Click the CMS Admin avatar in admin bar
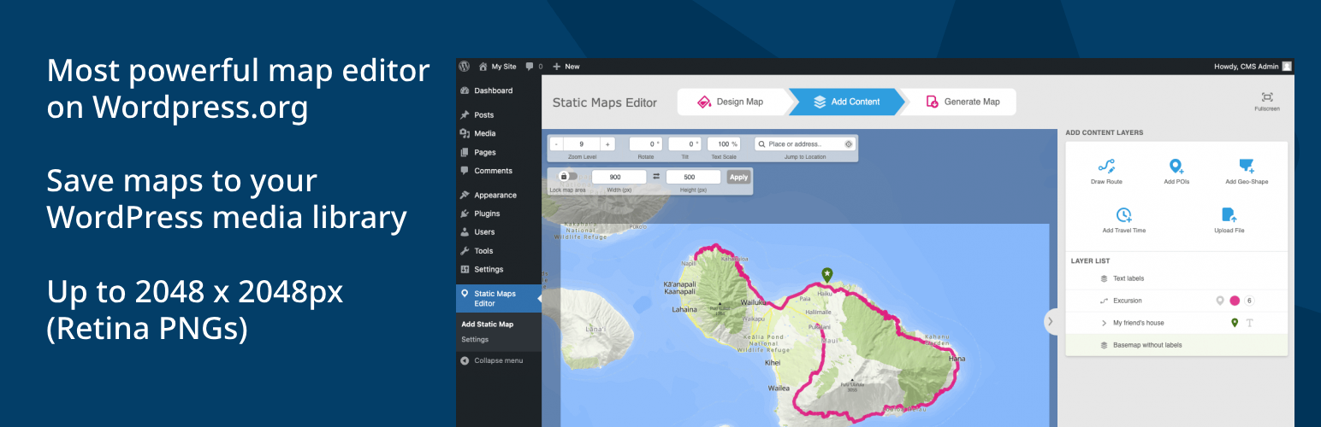 (x=1287, y=66)
